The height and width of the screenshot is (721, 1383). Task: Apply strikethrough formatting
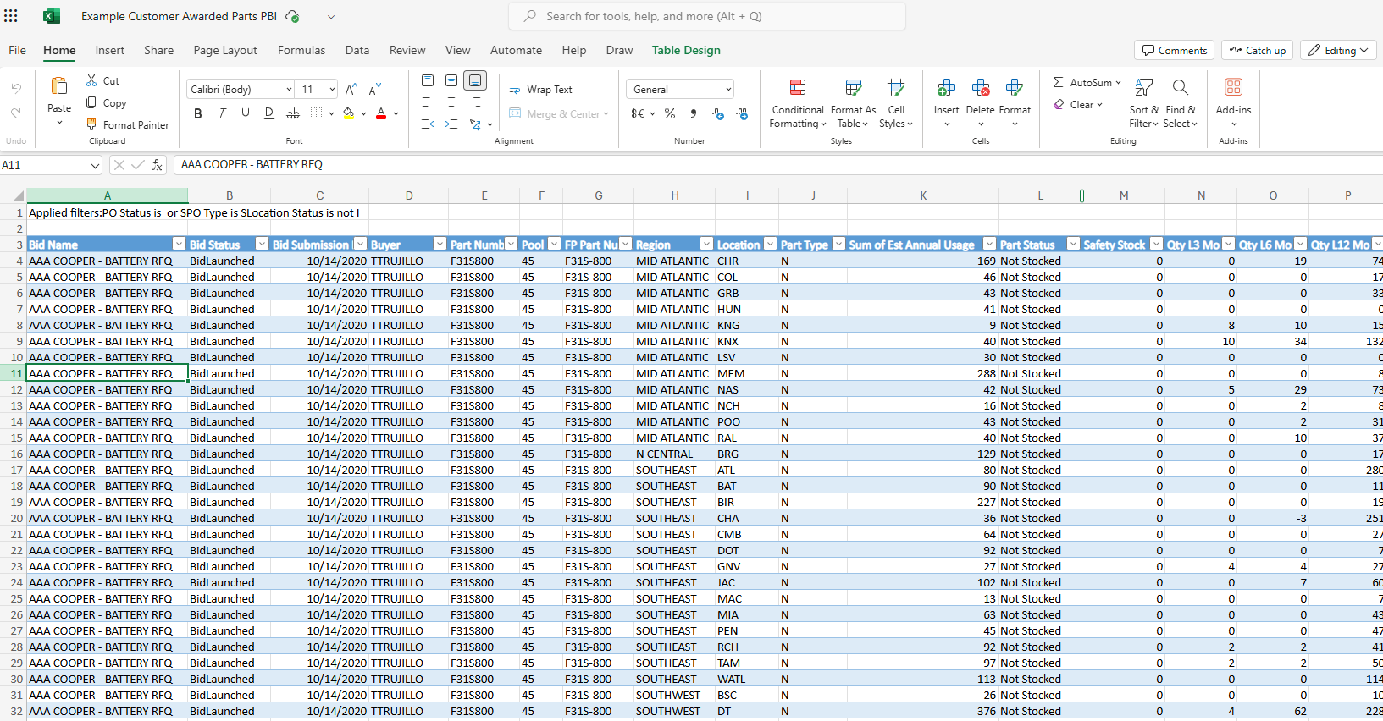point(293,113)
